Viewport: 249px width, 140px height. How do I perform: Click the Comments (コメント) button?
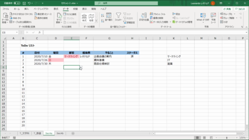240,9
